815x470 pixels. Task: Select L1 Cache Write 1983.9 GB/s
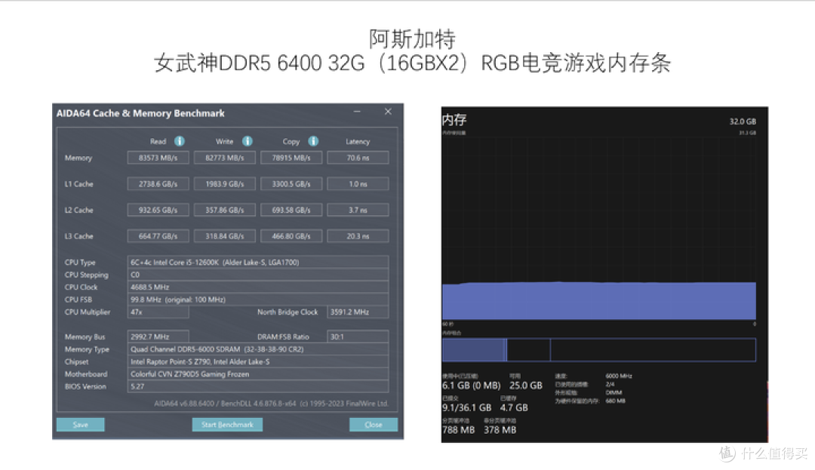point(225,184)
